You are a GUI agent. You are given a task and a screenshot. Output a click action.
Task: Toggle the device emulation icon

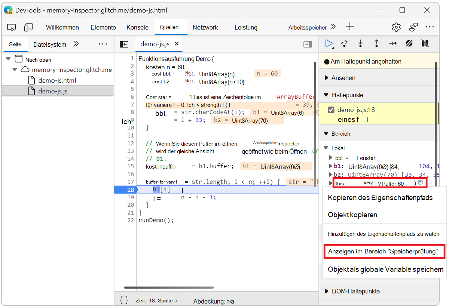click(x=28, y=27)
